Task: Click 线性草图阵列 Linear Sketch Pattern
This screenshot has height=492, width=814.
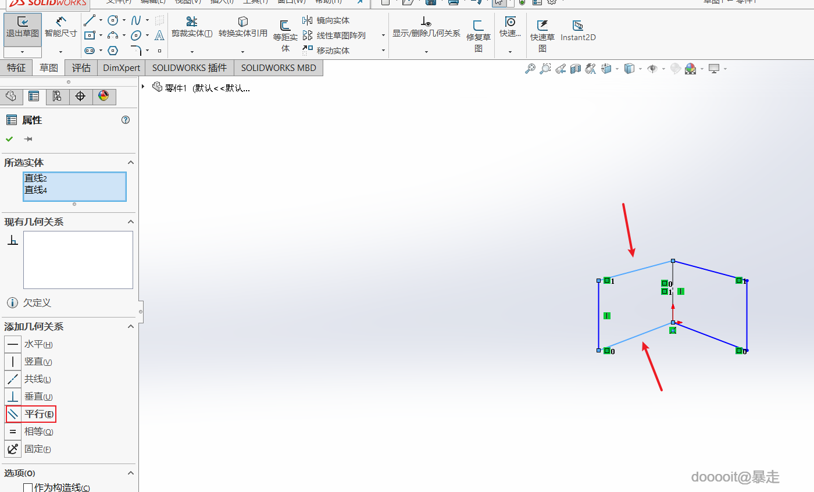Action: click(x=334, y=35)
